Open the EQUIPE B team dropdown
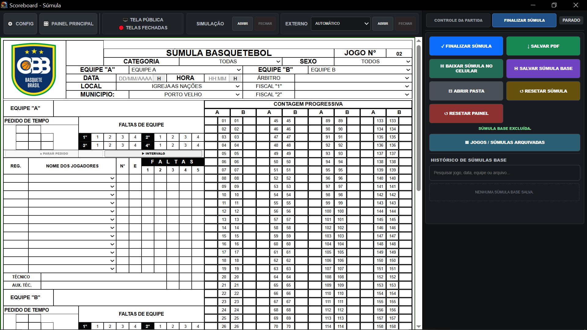The image size is (587, 330). [x=360, y=70]
